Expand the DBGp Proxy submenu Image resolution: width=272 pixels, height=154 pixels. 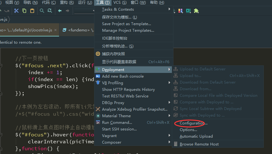coord(133,102)
